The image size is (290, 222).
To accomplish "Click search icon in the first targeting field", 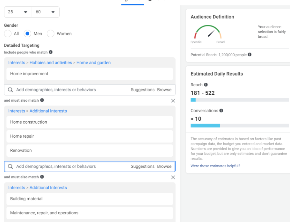I will tap(11, 90).
